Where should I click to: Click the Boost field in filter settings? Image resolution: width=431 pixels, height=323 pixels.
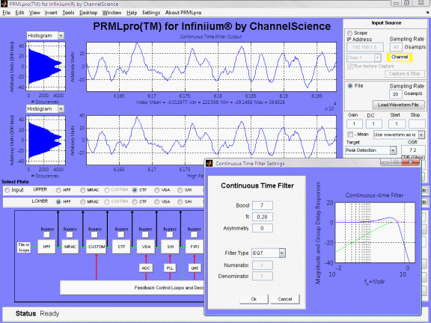point(262,206)
